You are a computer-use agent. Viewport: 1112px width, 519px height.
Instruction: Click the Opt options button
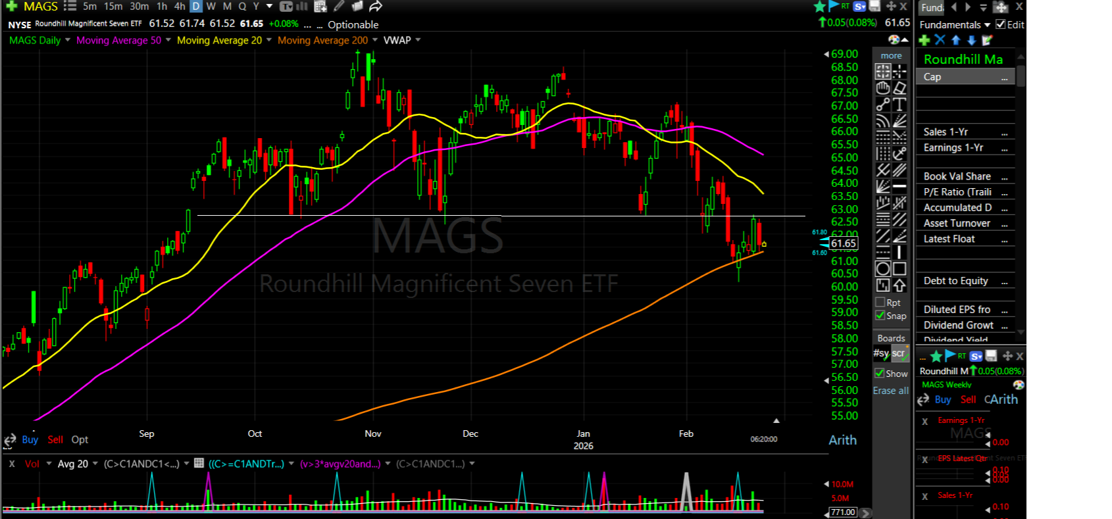point(80,439)
